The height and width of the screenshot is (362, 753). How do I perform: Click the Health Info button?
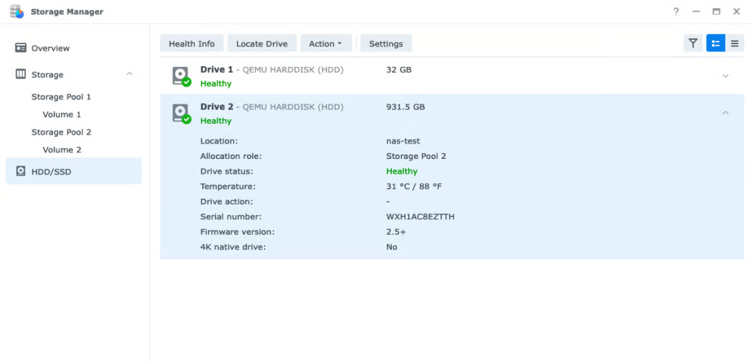click(192, 43)
